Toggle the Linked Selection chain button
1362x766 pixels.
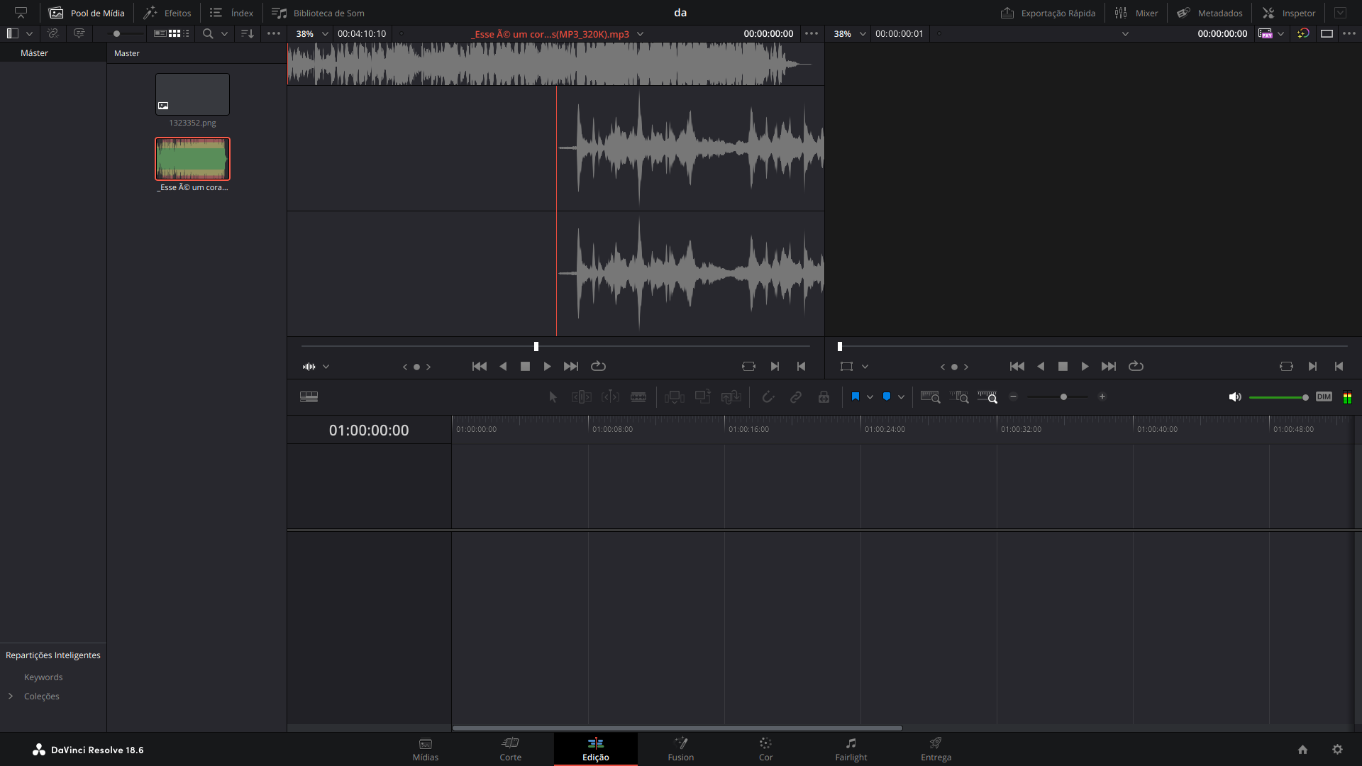[795, 397]
